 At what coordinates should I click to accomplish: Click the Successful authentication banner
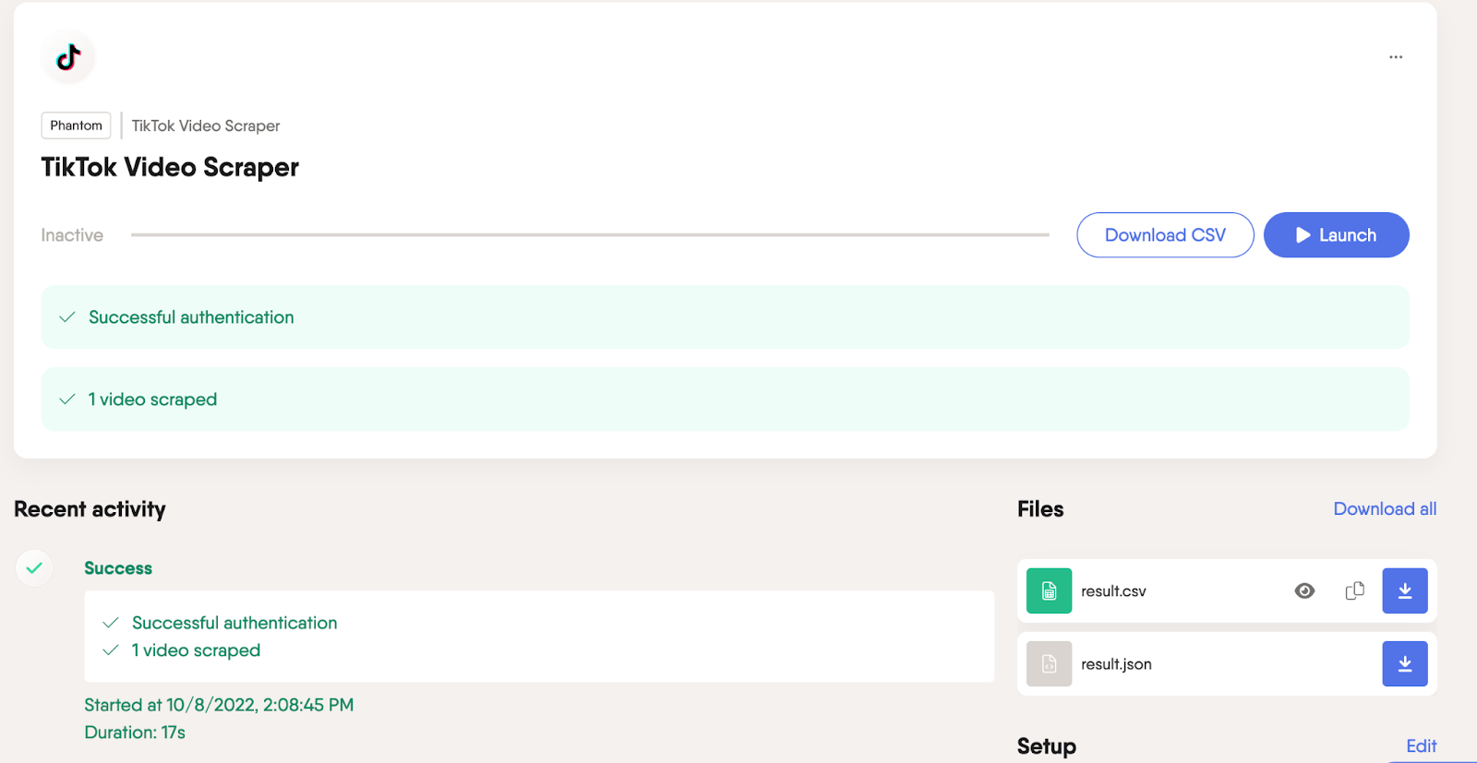(725, 317)
